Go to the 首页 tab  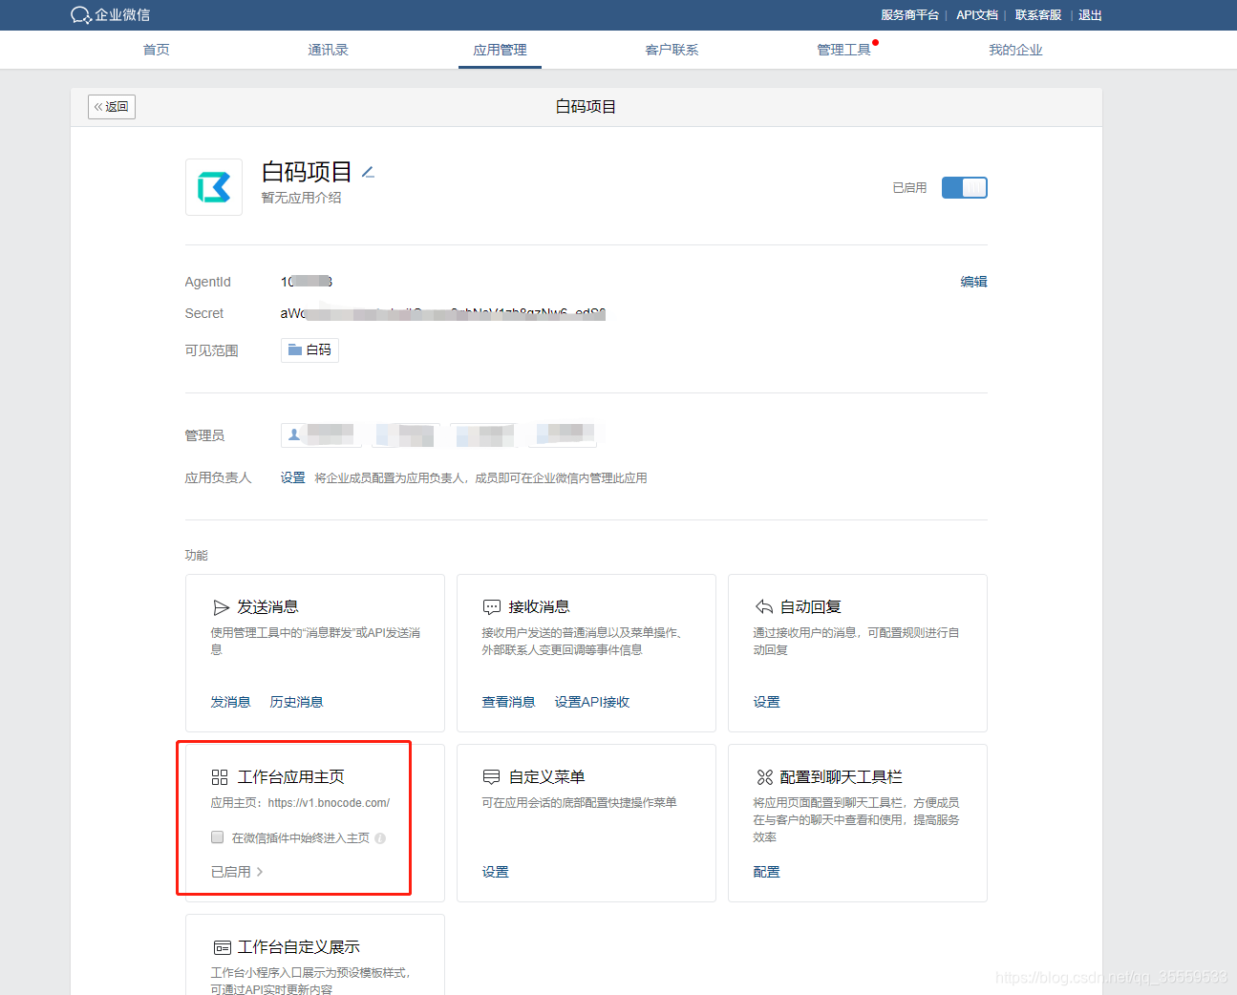pyautogui.click(x=157, y=50)
